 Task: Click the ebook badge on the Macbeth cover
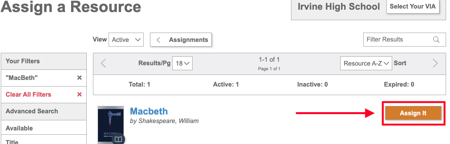point(118,139)
